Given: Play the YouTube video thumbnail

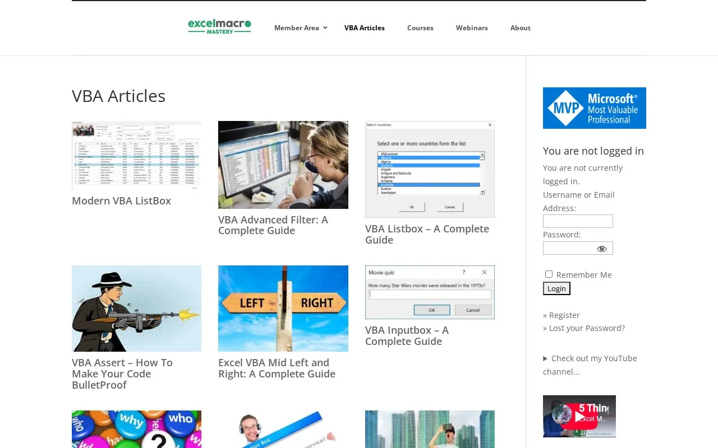Looking at the screenshot, I should pos(579,417).
